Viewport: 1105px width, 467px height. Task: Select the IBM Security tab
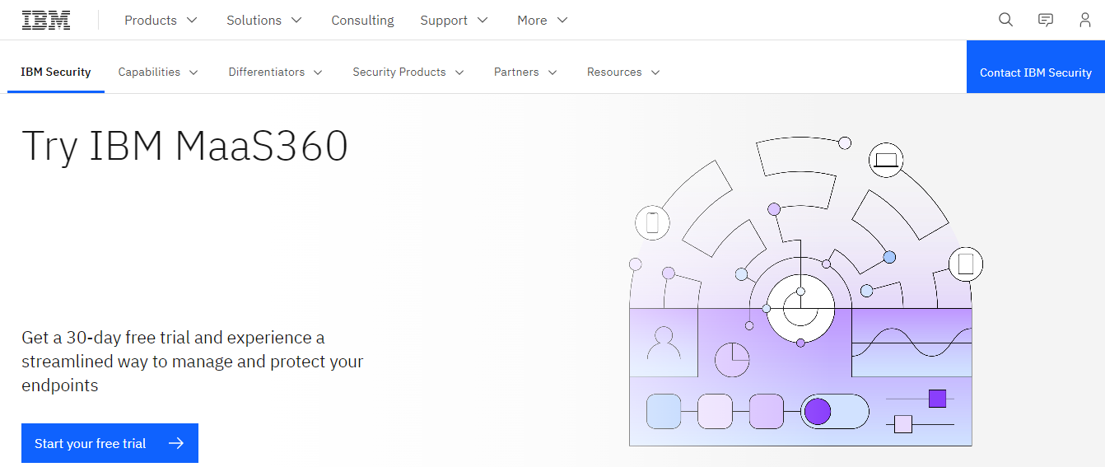(56, 72)
